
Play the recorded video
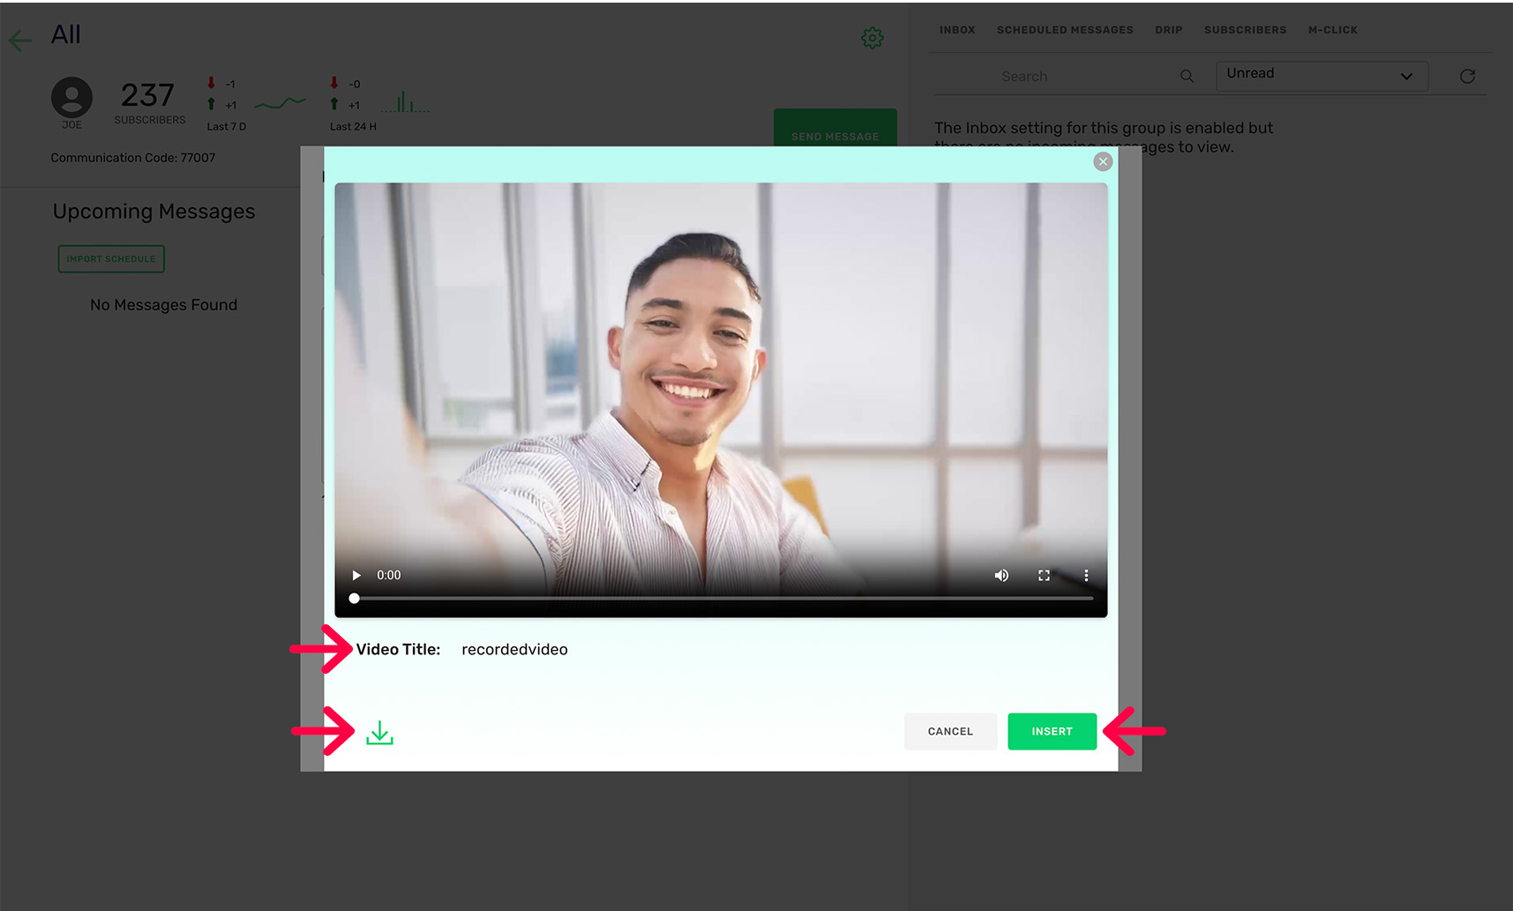tap(356, 574)
